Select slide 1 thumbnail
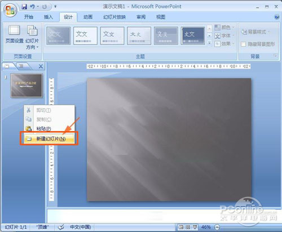The image size is (282, 232). 27,86
